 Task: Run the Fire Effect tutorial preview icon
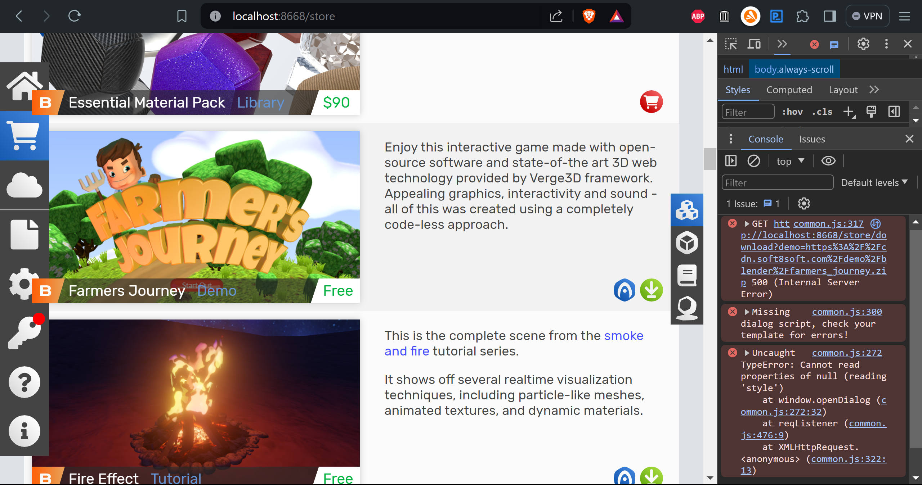[x=625, y=476]
